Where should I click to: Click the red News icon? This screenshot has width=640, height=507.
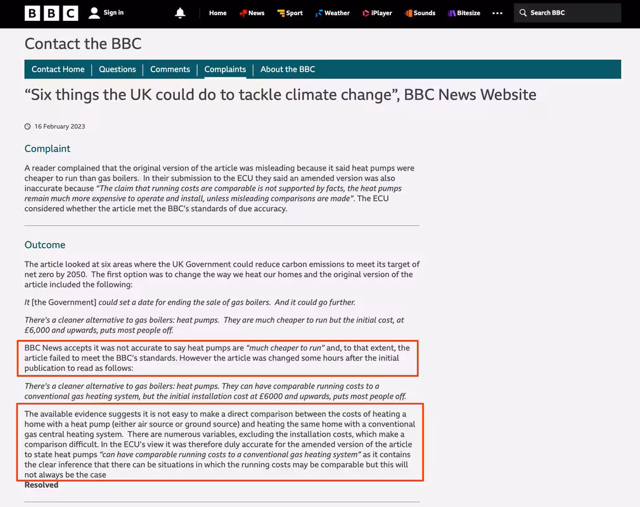[x=243, y=13]
